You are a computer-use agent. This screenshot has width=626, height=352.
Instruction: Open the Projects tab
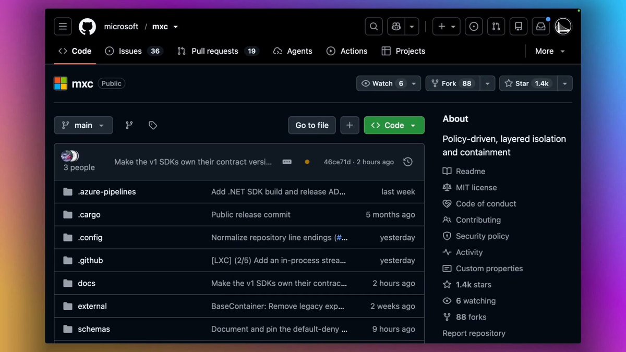(403, 51)
